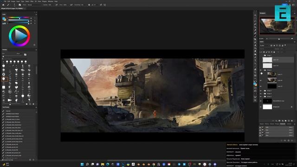Screen dimensions: 297x167
Task: Toggle Blue channel visibility eye
Action: point(260,135)
